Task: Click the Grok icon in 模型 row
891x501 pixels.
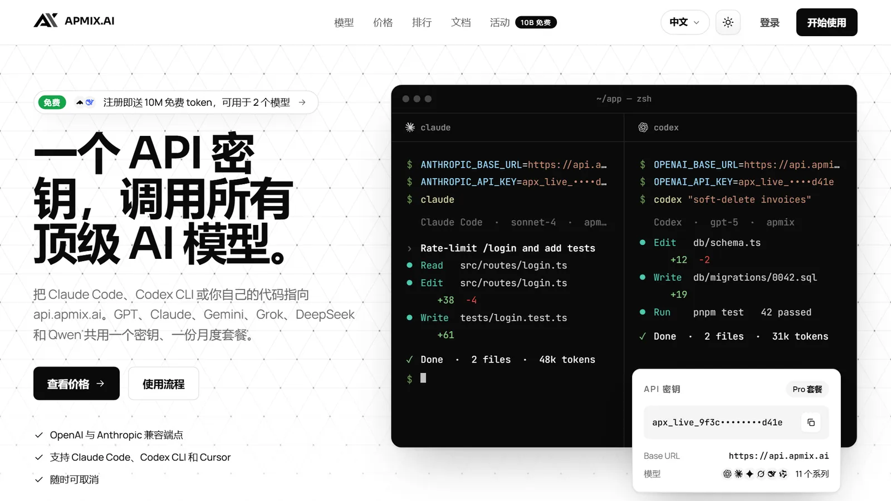Action: [x=761, y=474]
